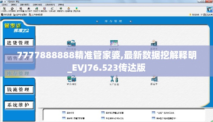
Task: Click the 管家婆 辉煌7.2 logo
Action: coord(16,28)
